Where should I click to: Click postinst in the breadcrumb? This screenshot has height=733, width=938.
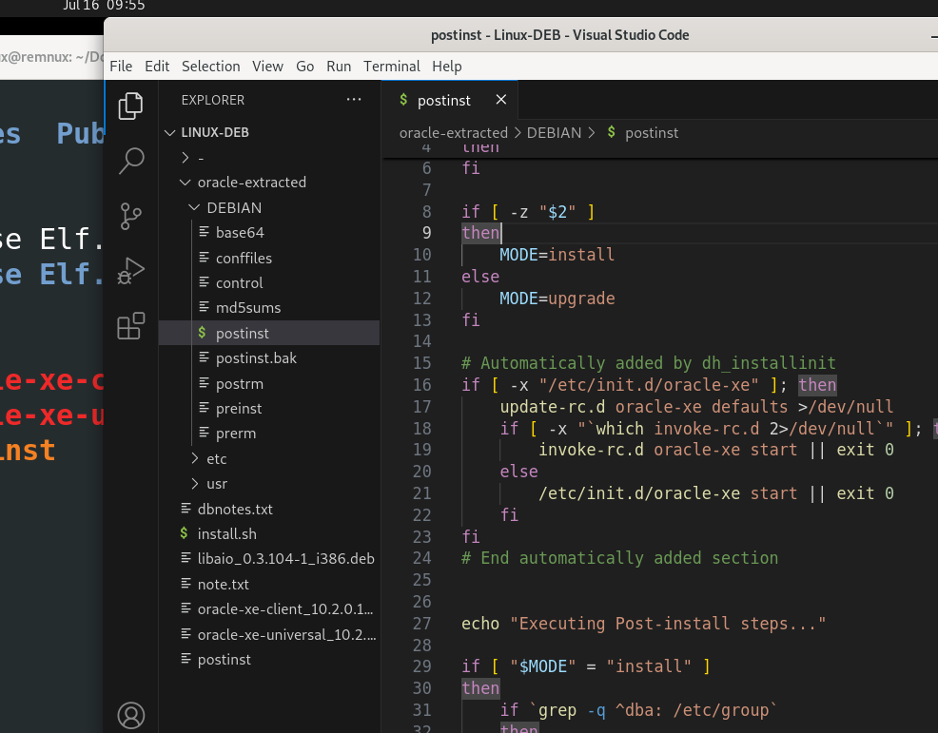652,133
